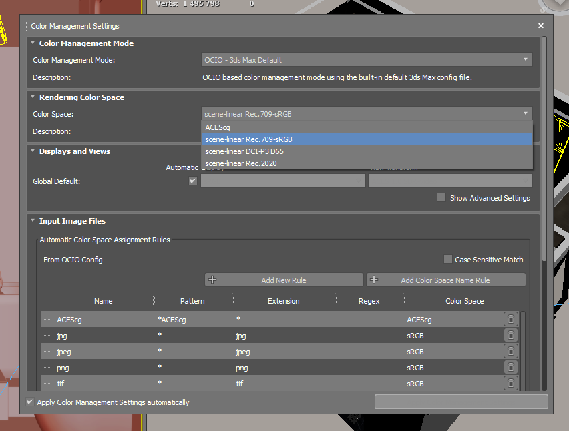Click sRGB color space of png rule

pos(415,368)
